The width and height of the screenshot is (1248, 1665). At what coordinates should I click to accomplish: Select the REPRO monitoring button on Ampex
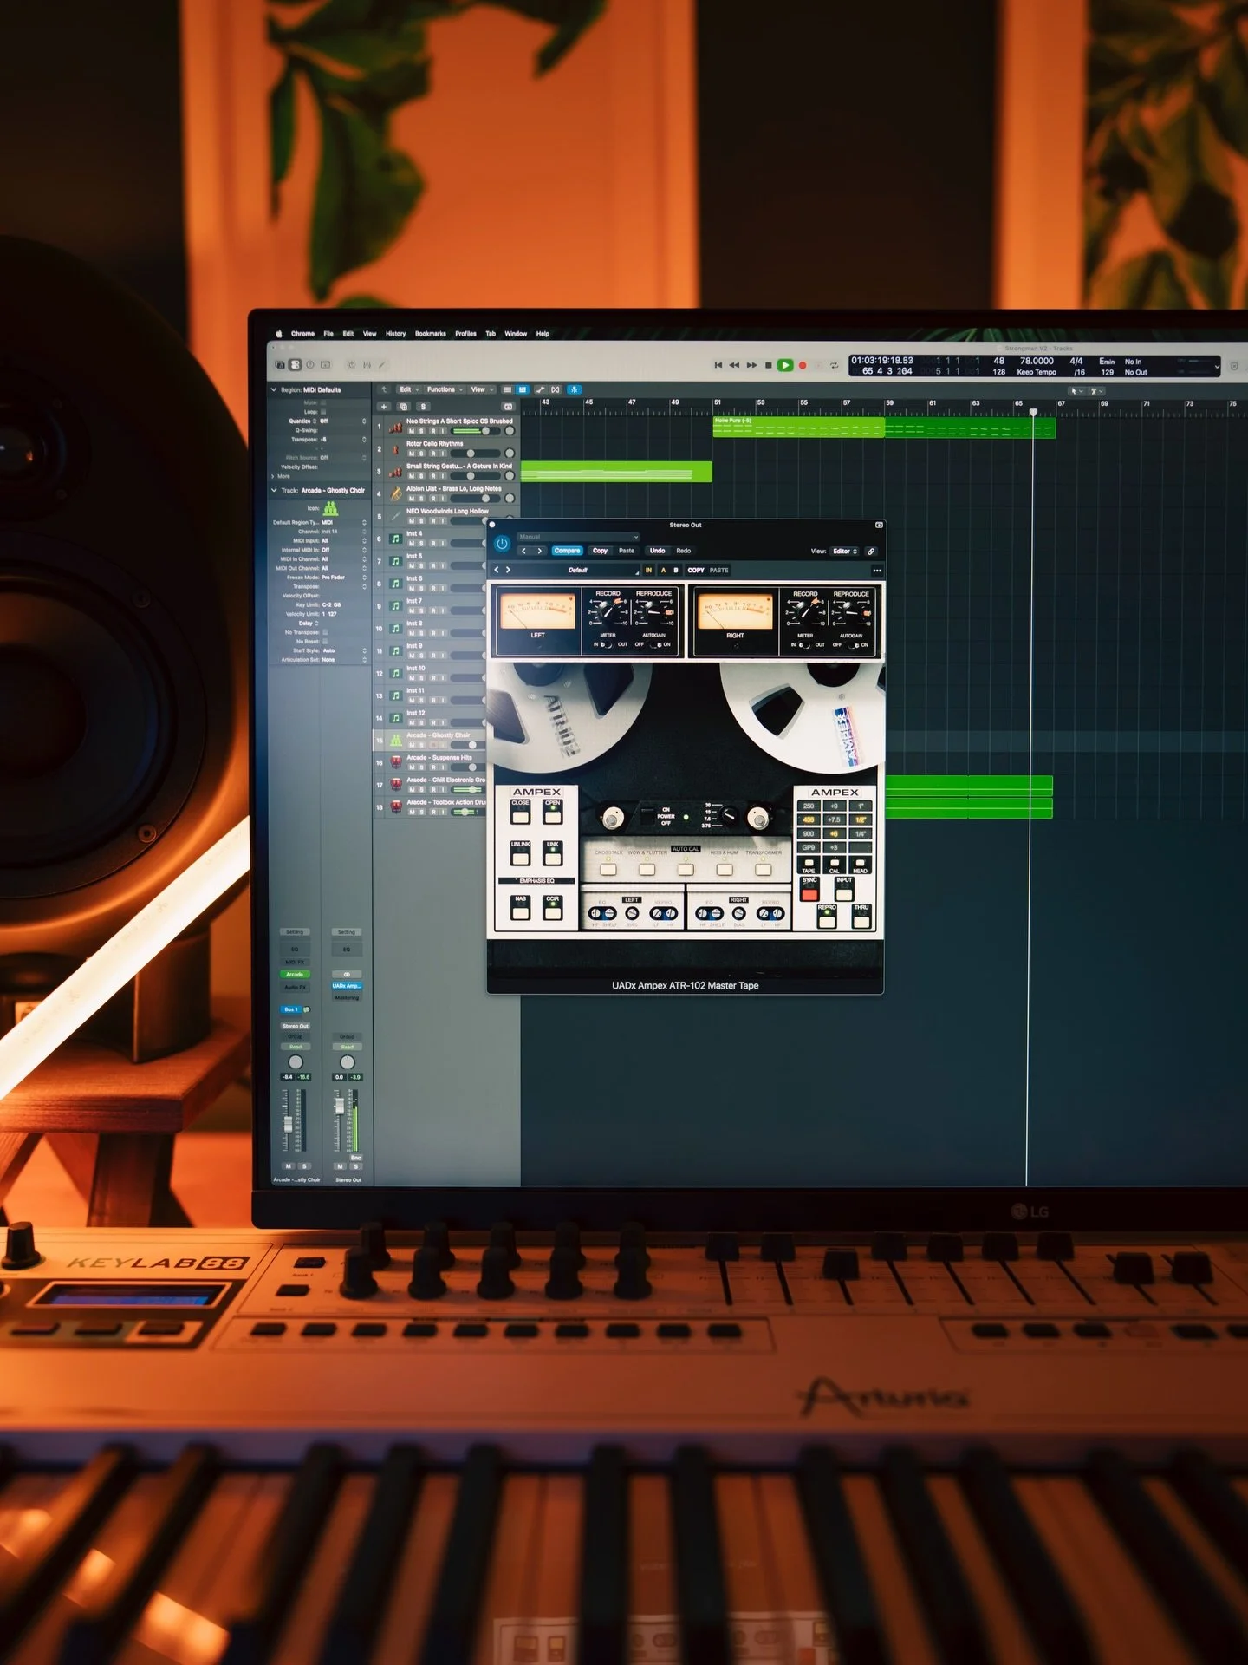[x=827, y=917]
